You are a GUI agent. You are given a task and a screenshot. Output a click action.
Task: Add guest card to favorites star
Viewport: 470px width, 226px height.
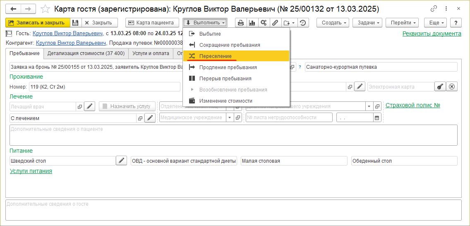(45, 9)
